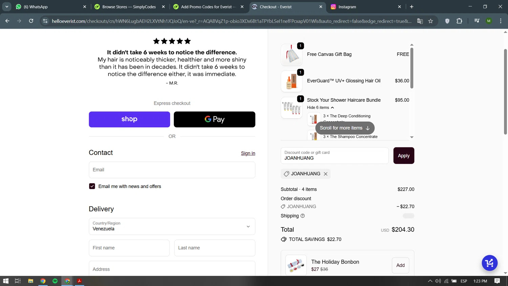Screen dimensions: 508x286
Task: Apply the discount code
Action: (x=404, y=156)
